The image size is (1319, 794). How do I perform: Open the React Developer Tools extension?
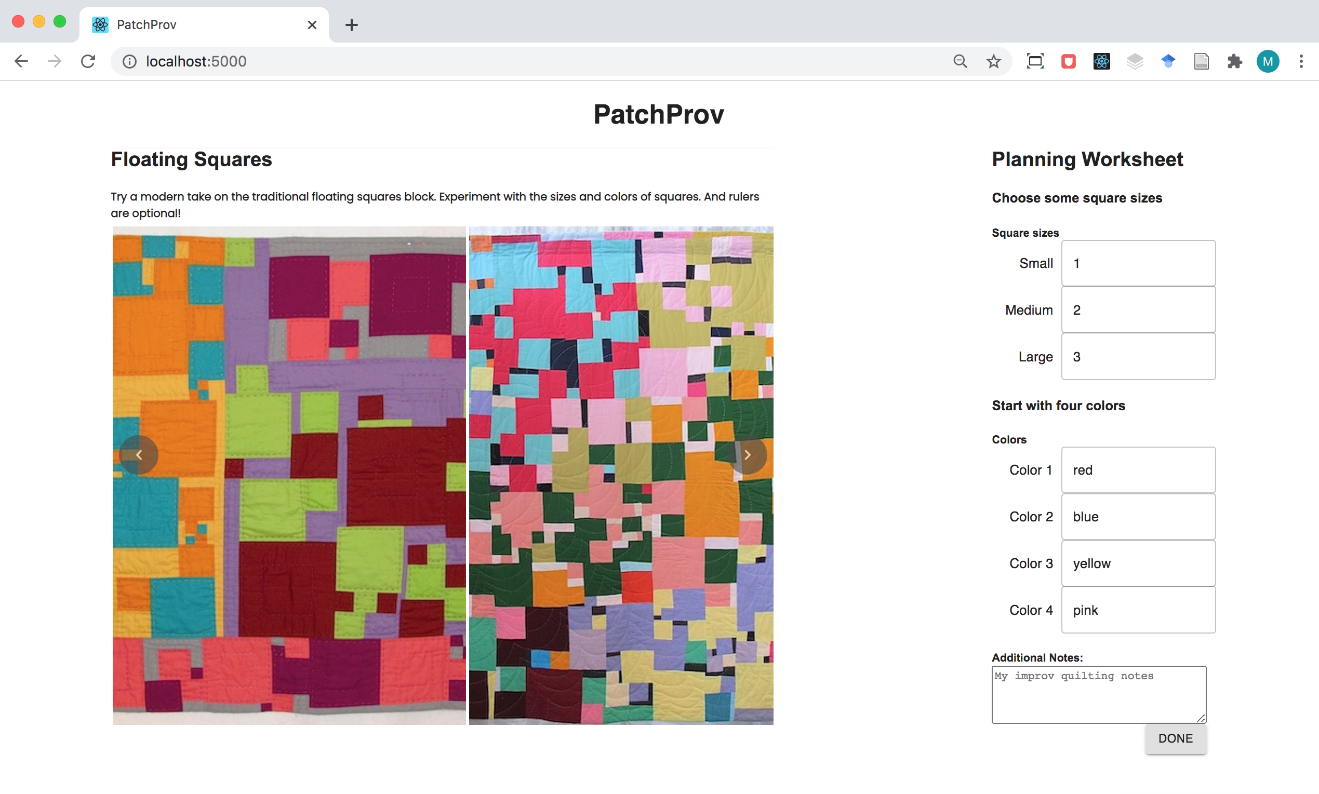(1101, 61)
